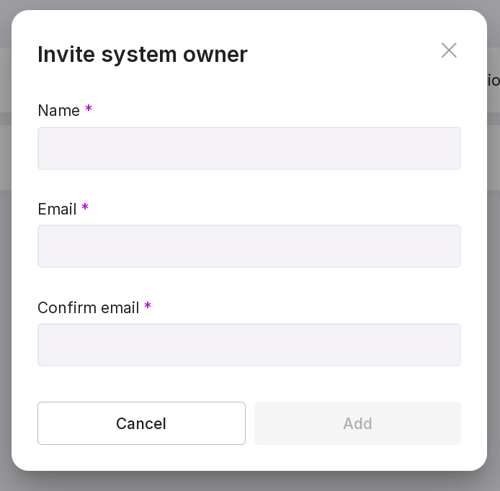Close the Invite system owner dialog
The image size is (500, 491).
pyautogui.click(x=449, y=50)
